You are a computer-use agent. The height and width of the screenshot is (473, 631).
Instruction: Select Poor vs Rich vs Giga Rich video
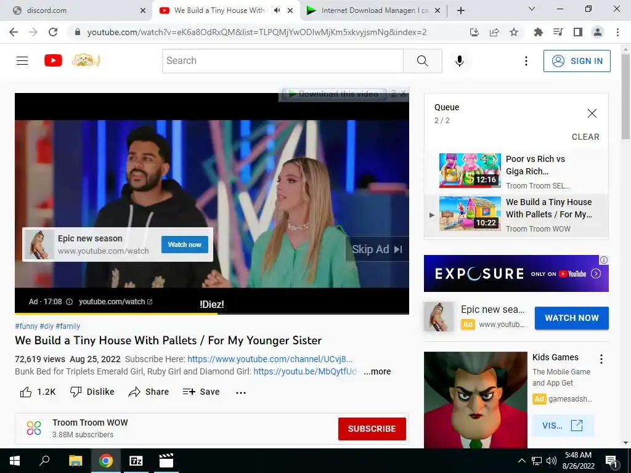[516, 171]
